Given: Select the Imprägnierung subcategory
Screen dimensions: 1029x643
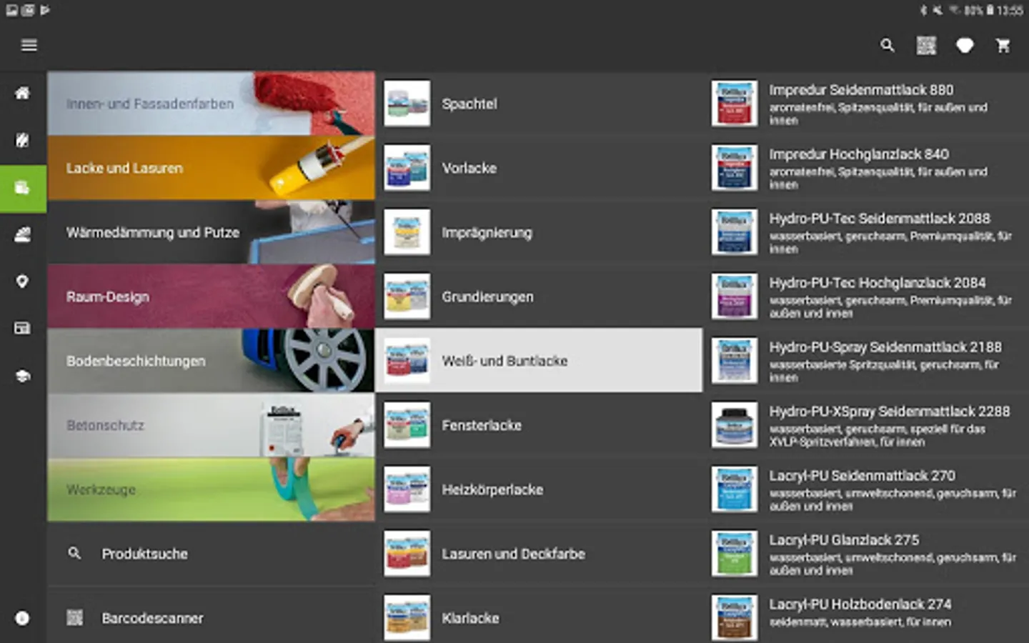Looking at the screenshot, I should point(539,232).
